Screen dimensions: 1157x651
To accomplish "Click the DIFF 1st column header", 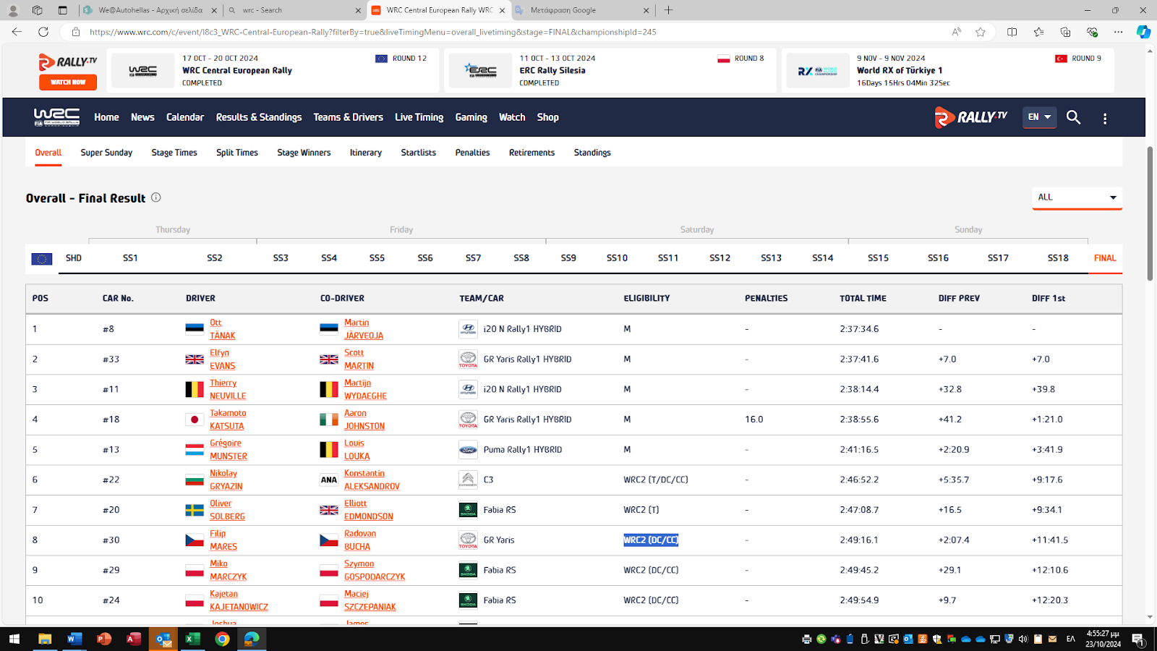I will tap(1049, 298).
